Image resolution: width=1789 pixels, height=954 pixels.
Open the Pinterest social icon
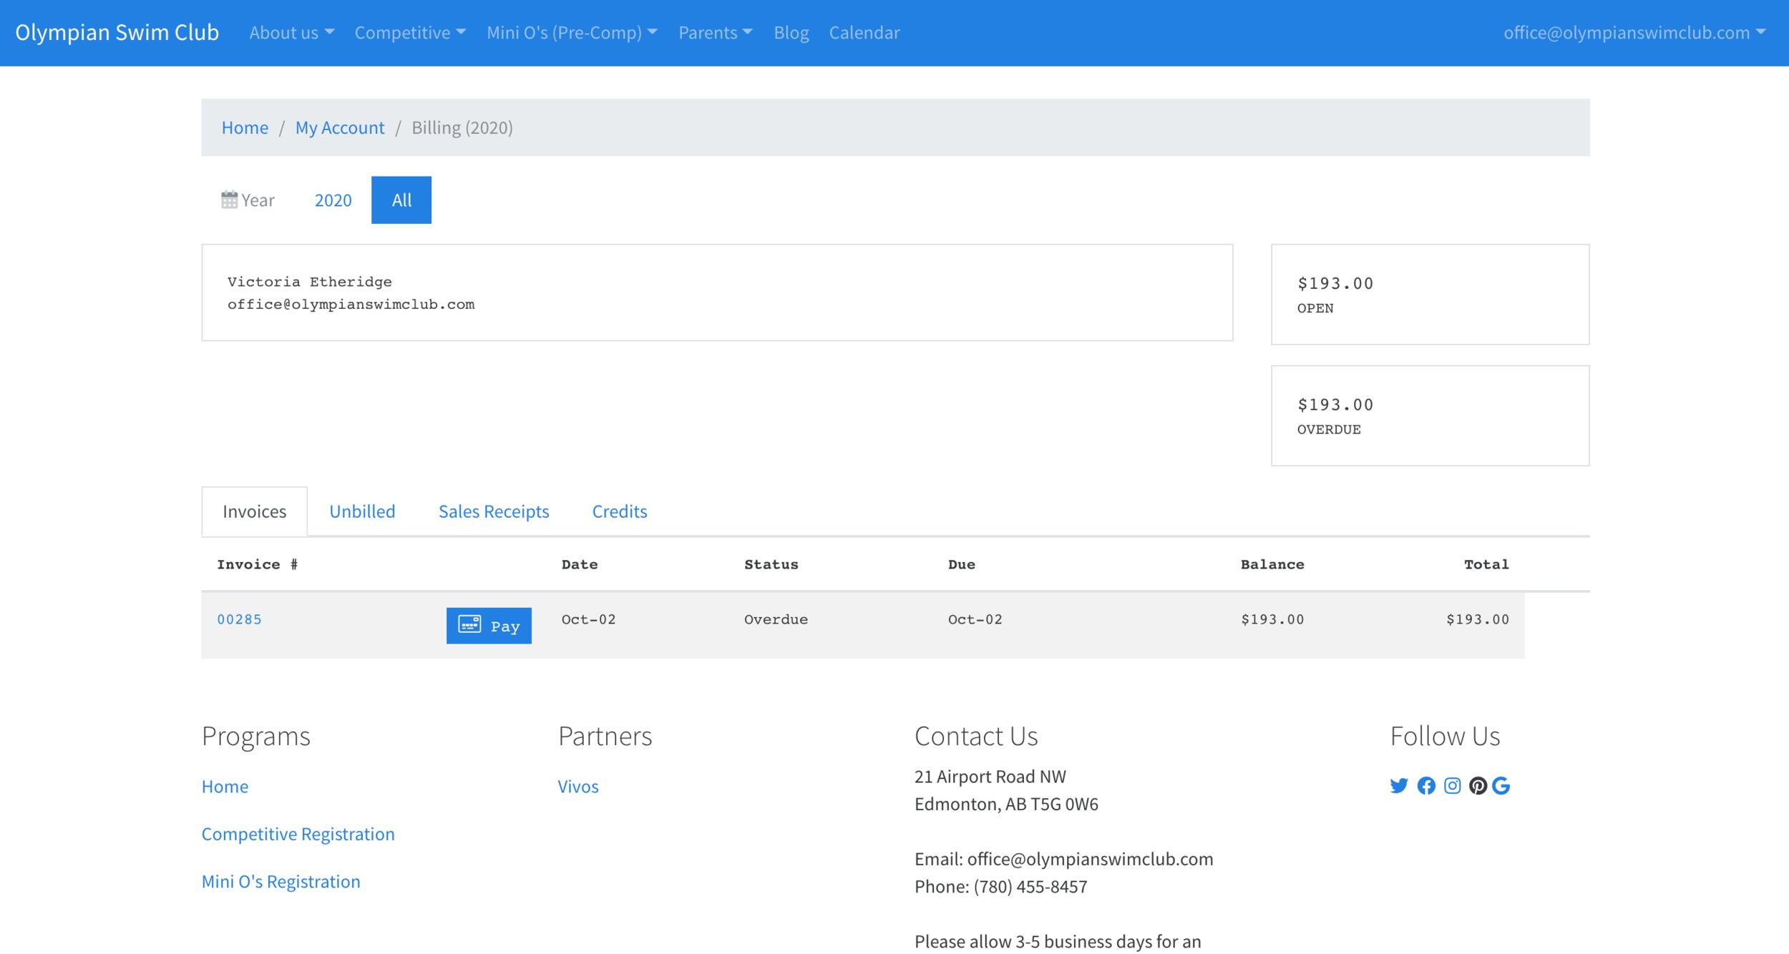click(1478, 786)
